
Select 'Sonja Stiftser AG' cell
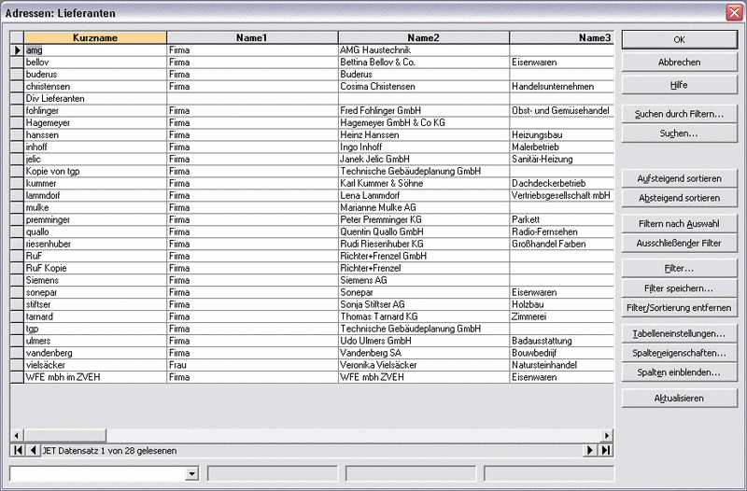click(x=424, y=304)
